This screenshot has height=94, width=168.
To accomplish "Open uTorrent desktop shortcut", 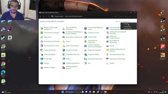I will [x=3, y=82].
